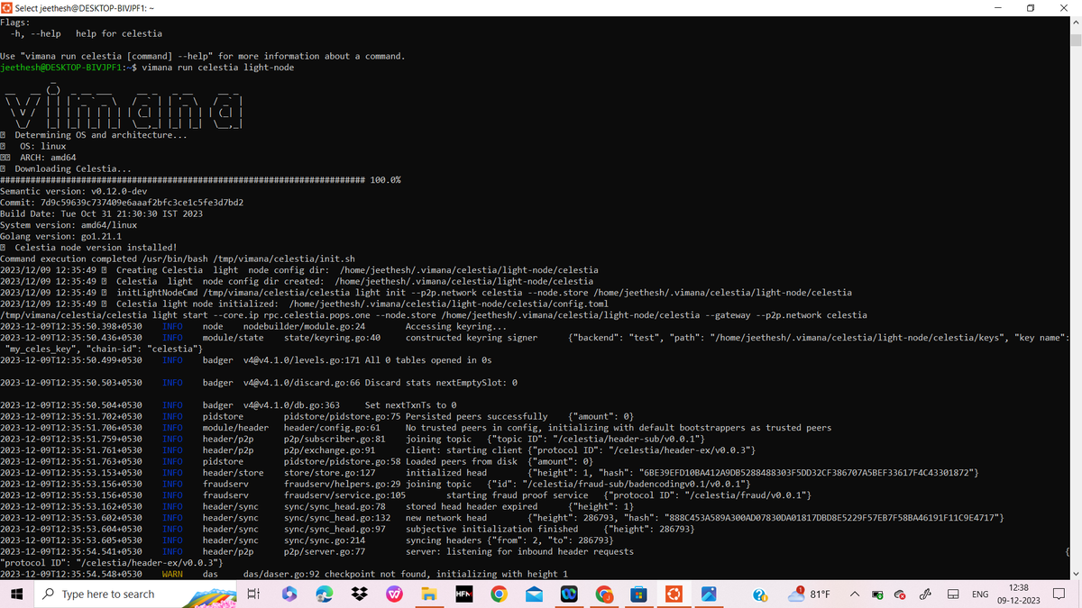Open the Get Help question-mark tray icon
This screenshot has height=608, width=1082.
point(761,594)
